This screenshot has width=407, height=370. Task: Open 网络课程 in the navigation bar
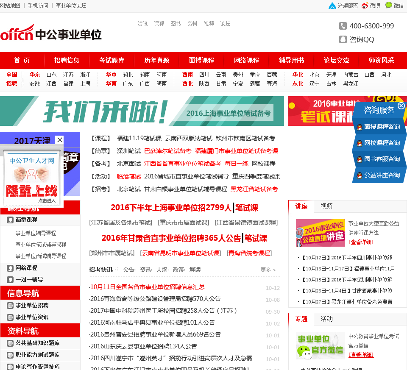[246, 61]
